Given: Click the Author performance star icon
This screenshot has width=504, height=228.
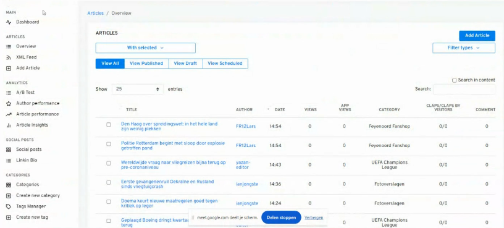Looking at the screenshot, I should tap(9, 104).
